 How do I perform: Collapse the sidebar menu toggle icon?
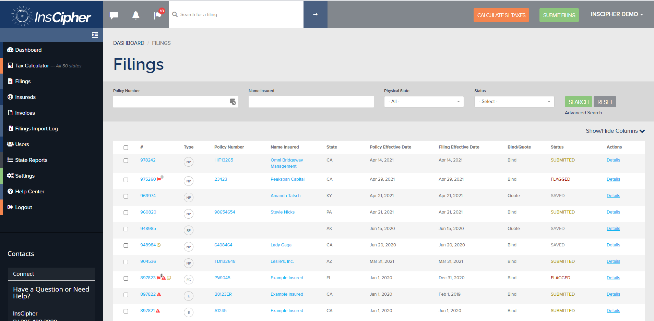[x=95, y=35]
